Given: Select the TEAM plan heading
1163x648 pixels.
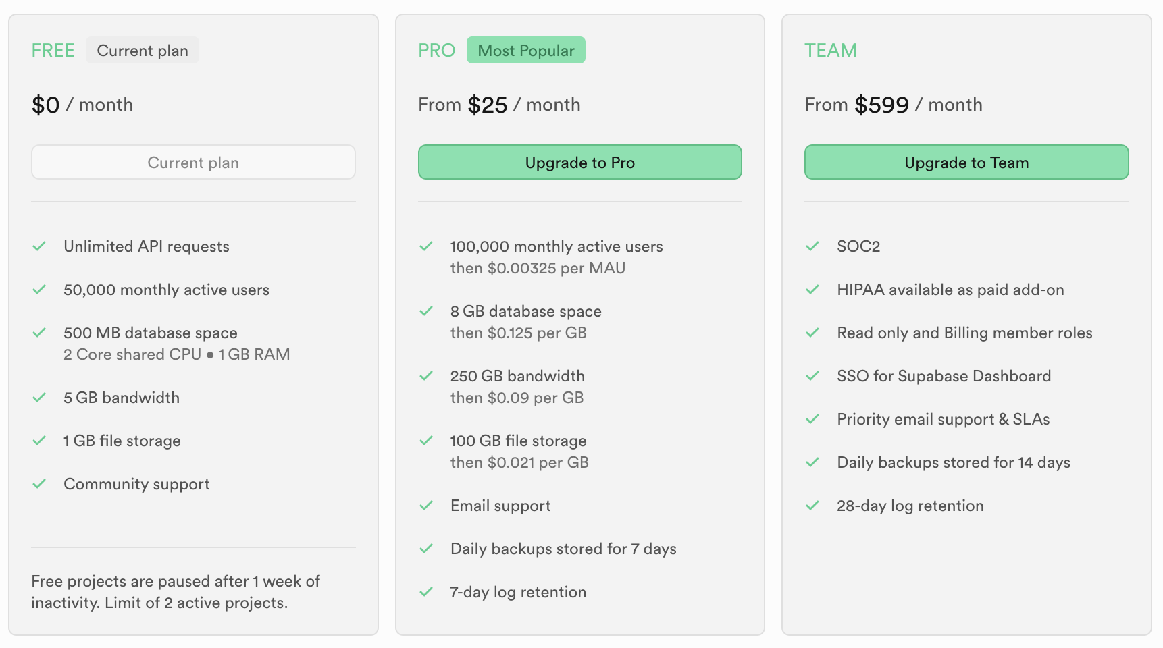Looking at the screenshot, I should [830, 51].
